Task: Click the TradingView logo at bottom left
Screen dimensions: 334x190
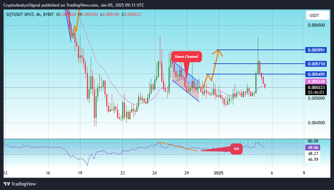Action: coord(20,184)
